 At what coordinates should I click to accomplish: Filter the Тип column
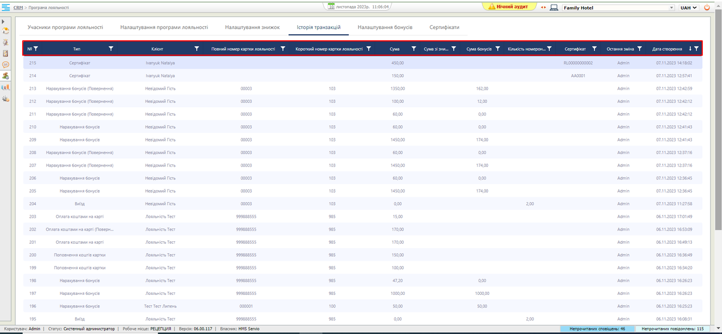coord(111,49)
